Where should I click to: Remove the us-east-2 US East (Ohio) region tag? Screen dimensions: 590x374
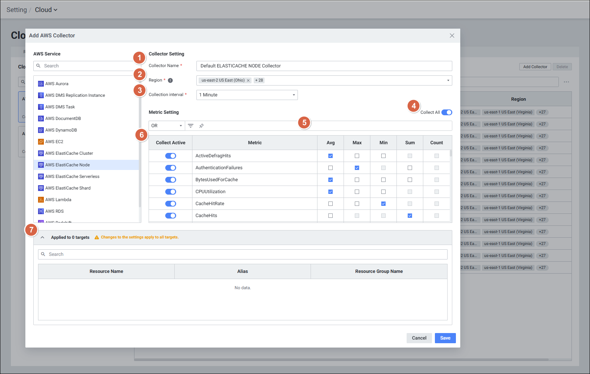[x=248, y=80]
